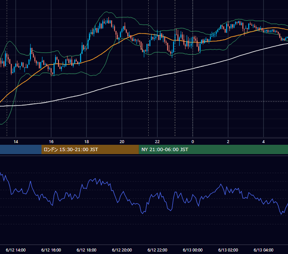Click the time axis label 18

coord(86,142)
